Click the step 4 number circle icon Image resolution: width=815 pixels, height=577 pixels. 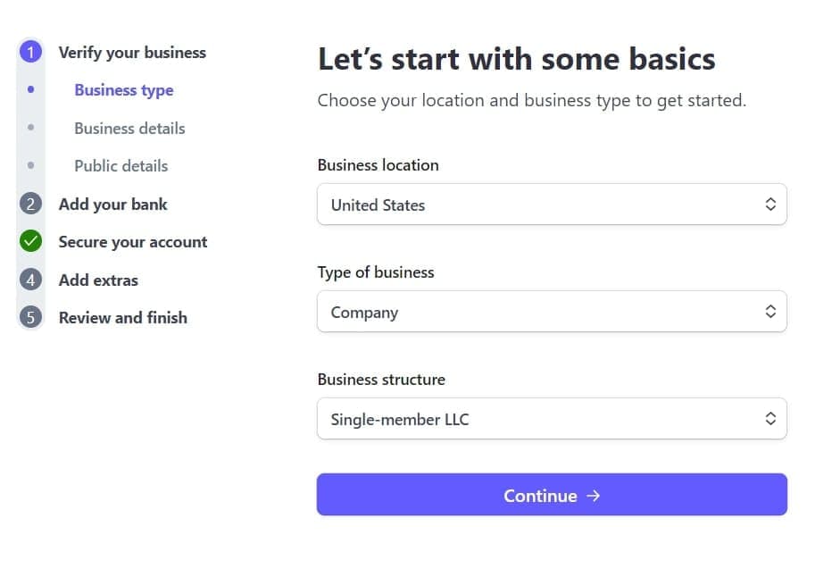[30, 280]
